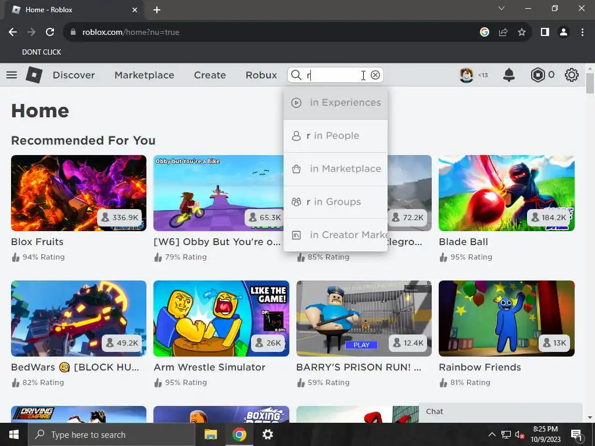Open the avatar profile icon
Viewport: 595px width, 446px height.
(467, 75)
